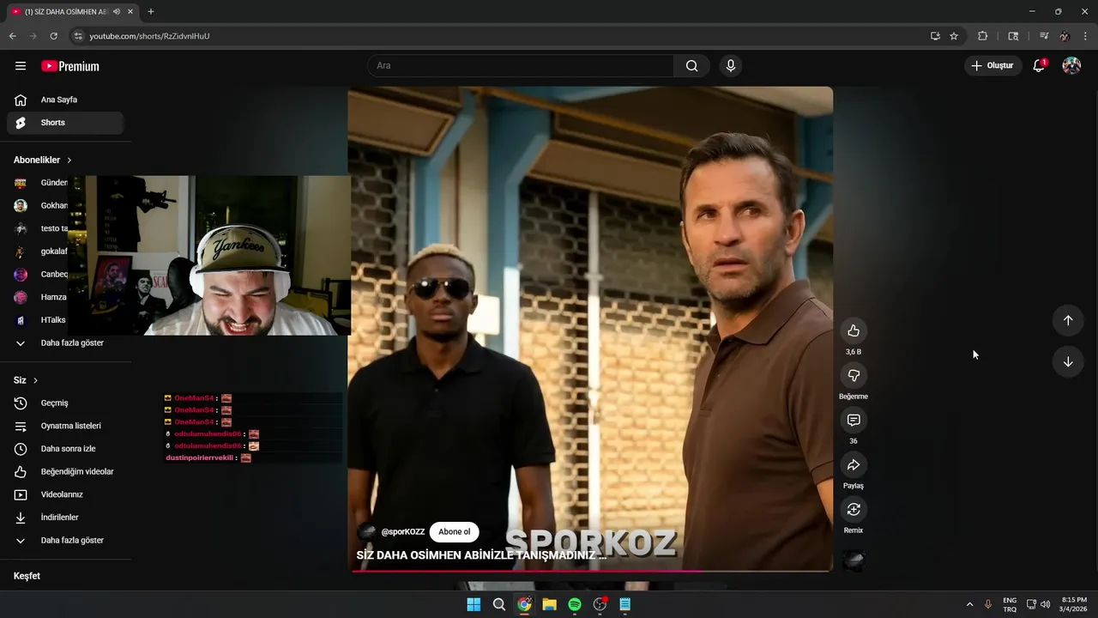Click the browser address bar URL
This screenshot has width=1098, height=618.
149,36
